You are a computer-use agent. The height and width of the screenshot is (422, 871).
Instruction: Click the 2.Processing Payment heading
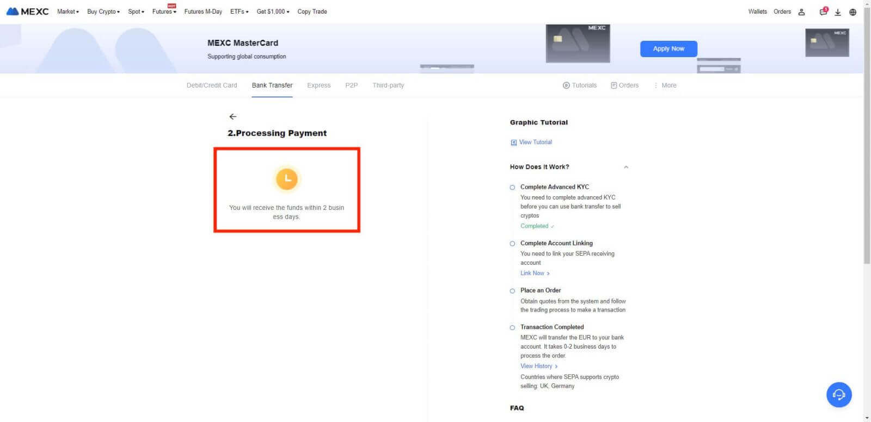click(x=277, y=133)
